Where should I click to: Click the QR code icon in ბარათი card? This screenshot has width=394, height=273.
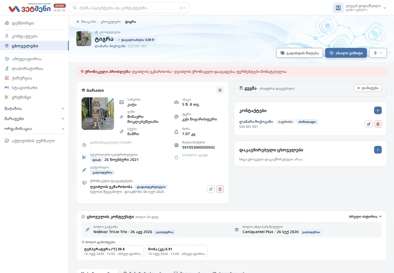pyautogui.click(x=220, y=90)
